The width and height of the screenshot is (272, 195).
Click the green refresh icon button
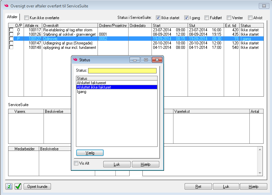click(x=9, y=187)
